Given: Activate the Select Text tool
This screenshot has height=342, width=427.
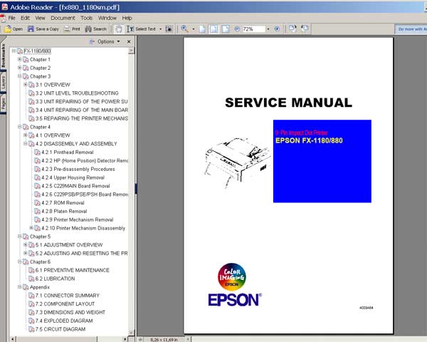Looking at the screenshot, I should click(x=141, y=29).
